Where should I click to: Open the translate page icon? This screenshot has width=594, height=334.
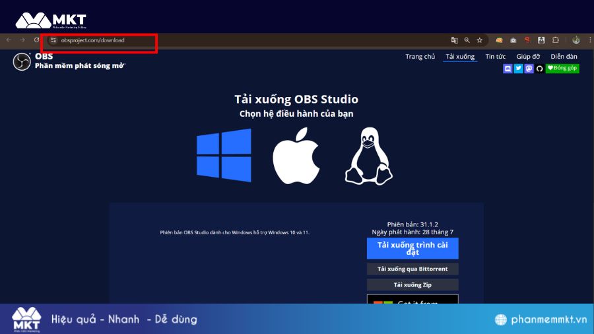point(454,40)
